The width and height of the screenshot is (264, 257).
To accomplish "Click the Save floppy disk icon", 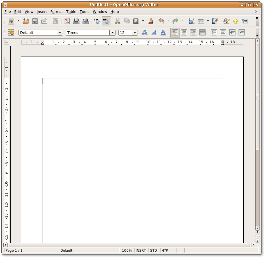I will tap(35, 21).
